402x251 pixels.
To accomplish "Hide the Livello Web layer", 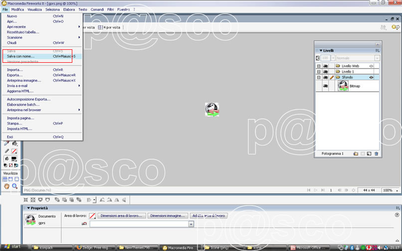I will tap(325, 66).
